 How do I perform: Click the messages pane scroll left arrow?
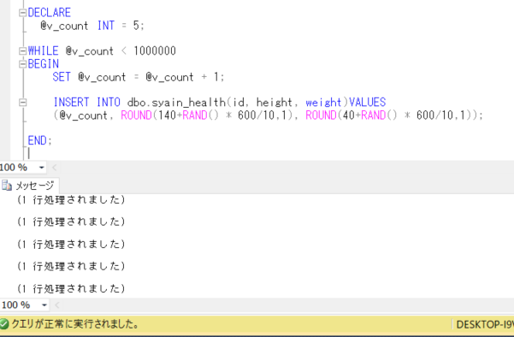pyautogui.click(x=57, y=305)
